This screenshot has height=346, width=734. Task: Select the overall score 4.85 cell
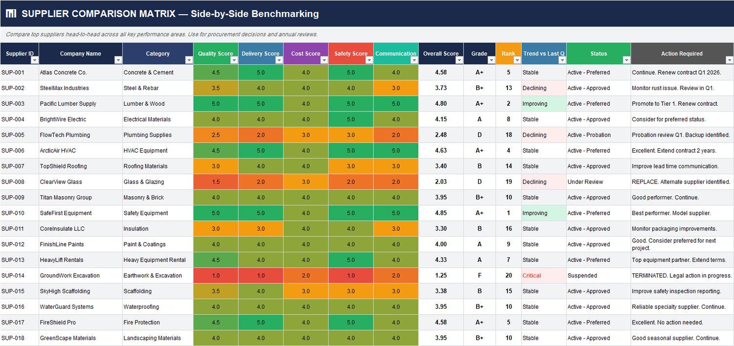coord(441,213)
